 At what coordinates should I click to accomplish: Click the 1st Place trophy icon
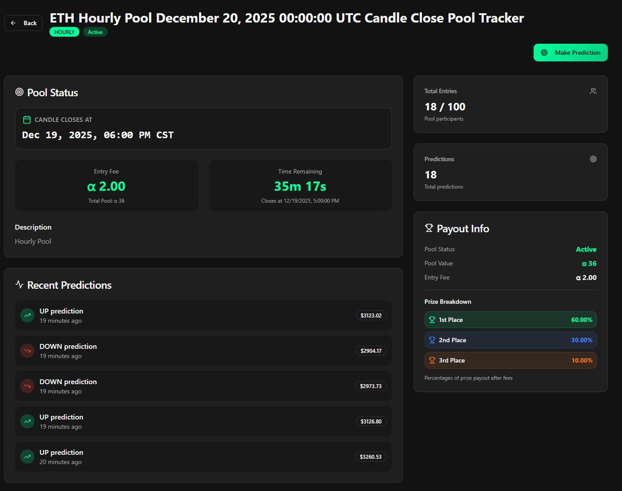point(432,320)
